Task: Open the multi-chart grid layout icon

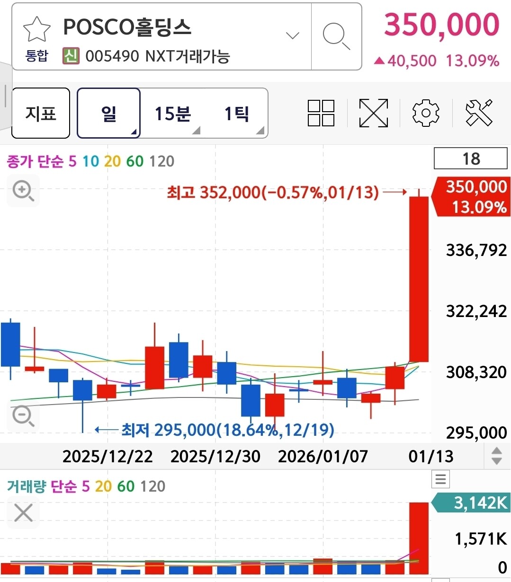Action: 321,113
